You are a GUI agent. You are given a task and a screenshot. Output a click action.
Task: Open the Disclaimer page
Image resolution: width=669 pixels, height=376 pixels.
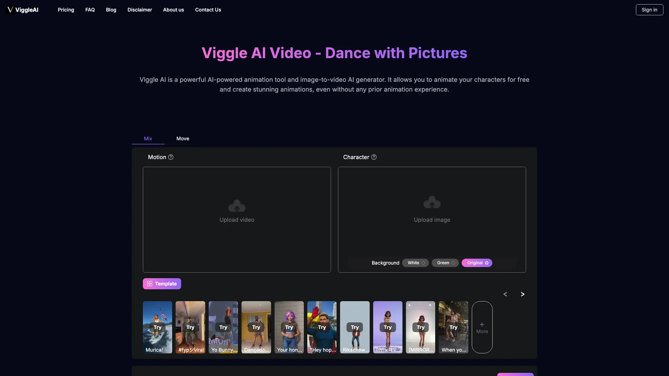click(x=140, y=10)
